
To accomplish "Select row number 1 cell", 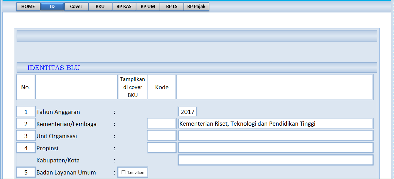I will (26, 112).
